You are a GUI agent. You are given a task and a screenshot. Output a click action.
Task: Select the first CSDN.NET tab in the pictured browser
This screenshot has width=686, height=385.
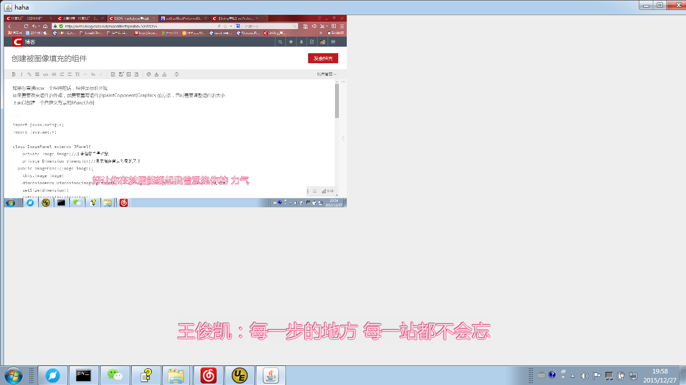pos(29,18)
